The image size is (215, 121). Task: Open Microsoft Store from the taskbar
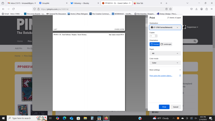(x=78, y=118)
